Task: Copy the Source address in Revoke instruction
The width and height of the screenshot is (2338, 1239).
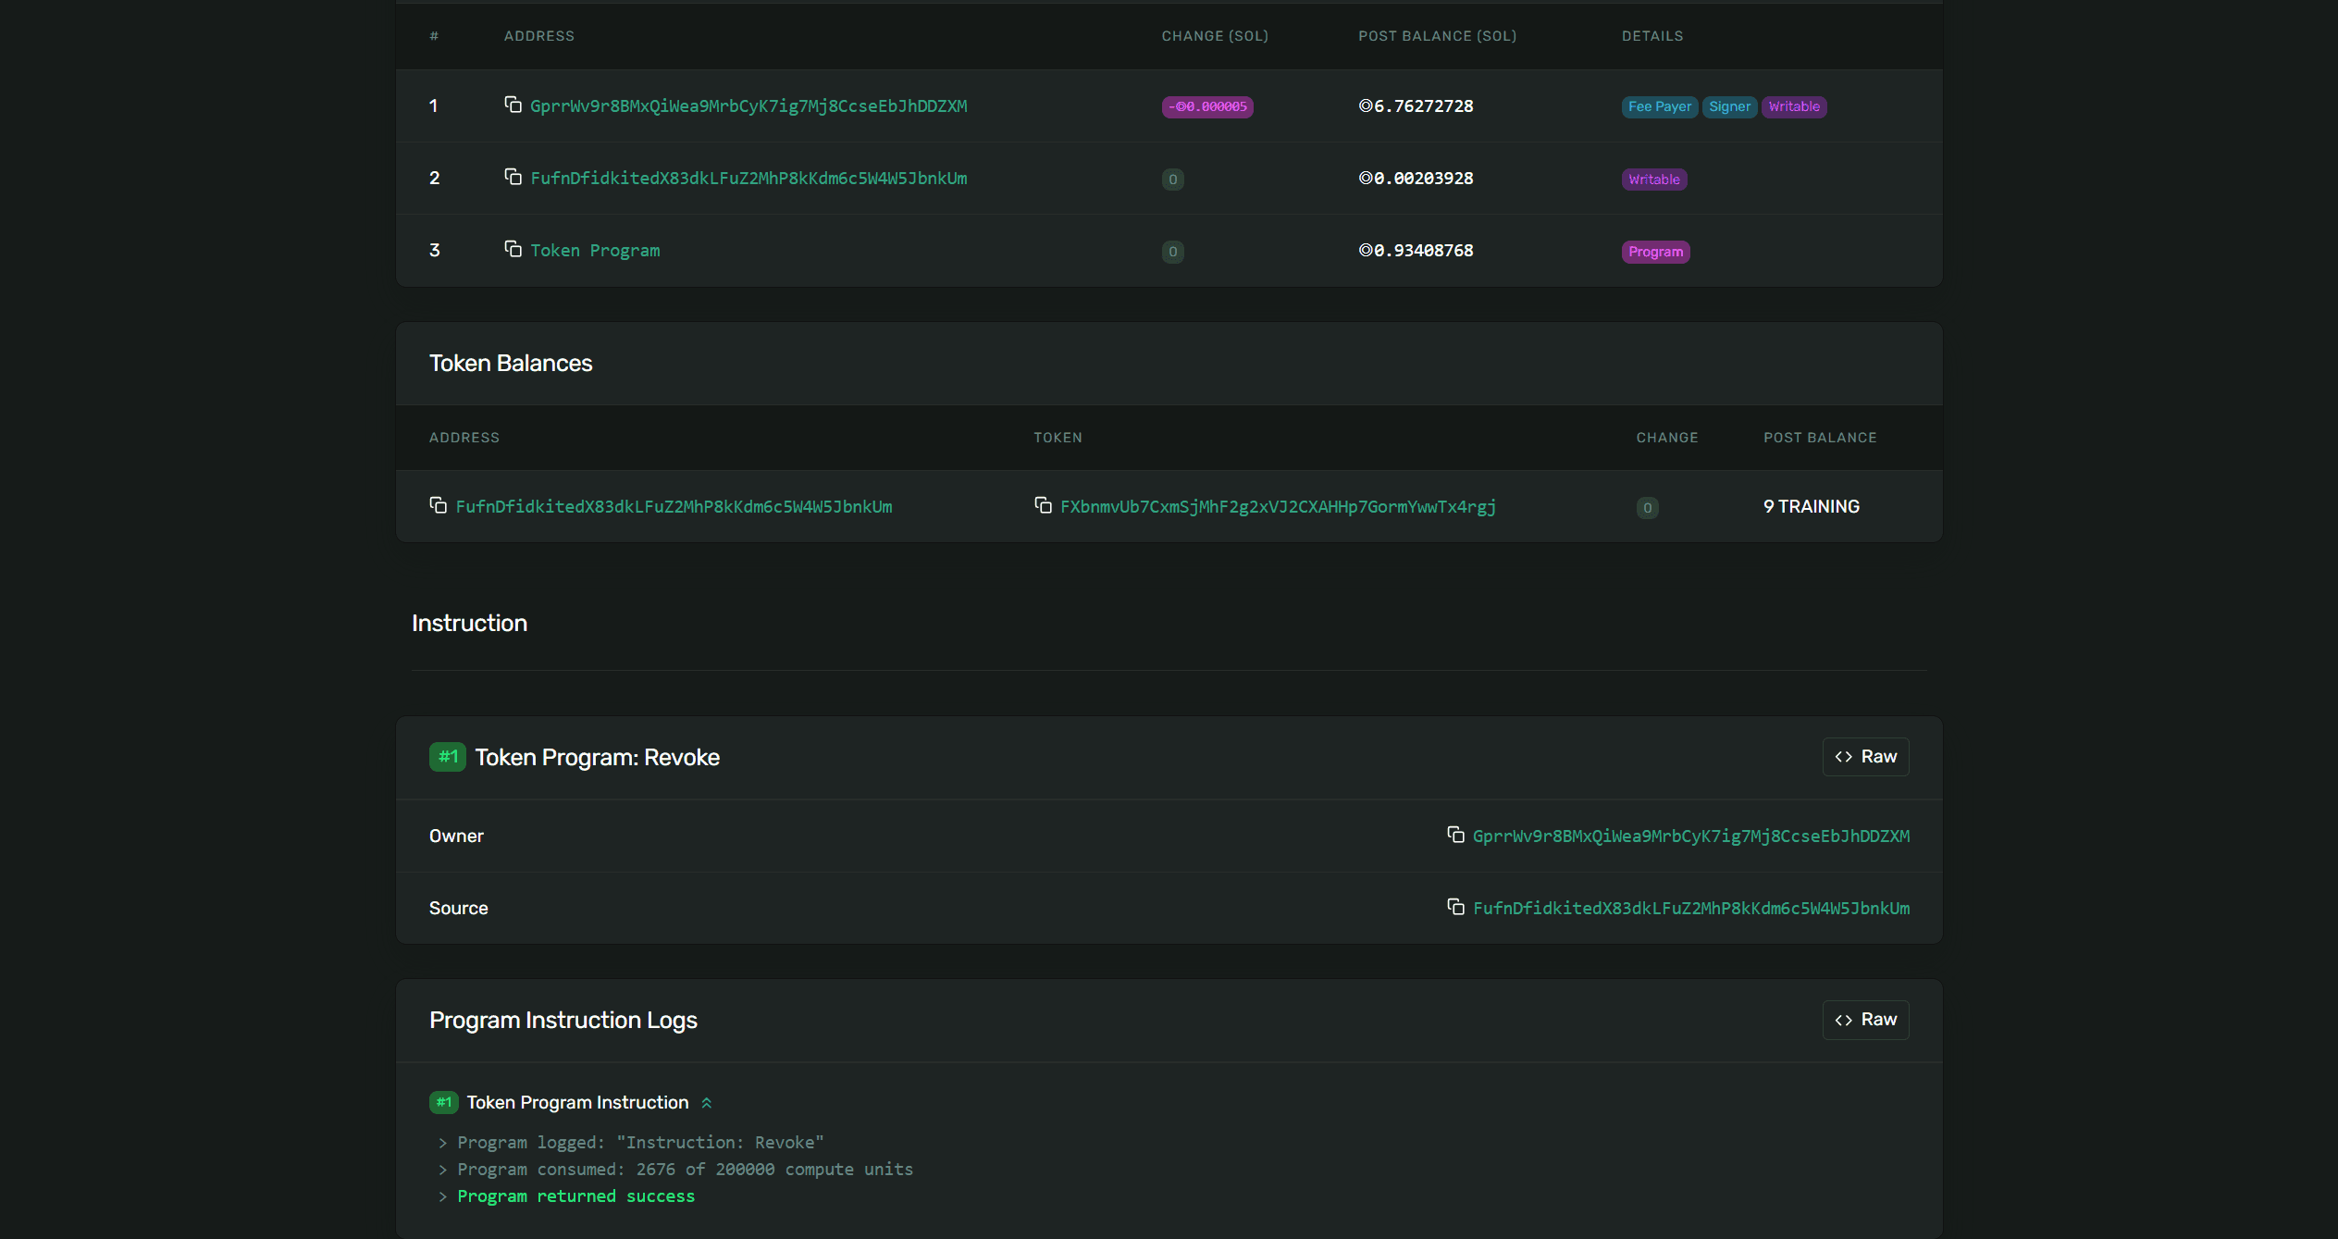Action: click(1455, 908)
